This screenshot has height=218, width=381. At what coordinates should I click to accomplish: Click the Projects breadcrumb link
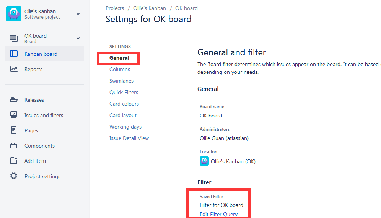coord(115,8)
